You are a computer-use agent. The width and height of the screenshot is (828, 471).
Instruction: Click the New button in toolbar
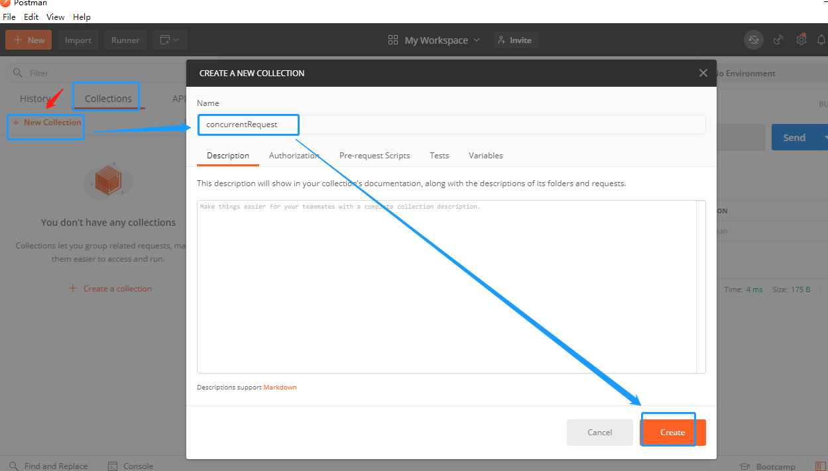pos(28,40)
